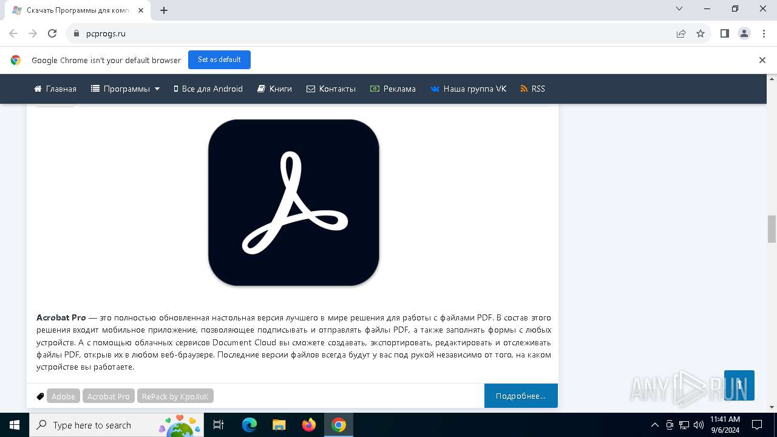Screen dimensions: 777x437
Task: Open the Книги section
Action: [274, 89]
